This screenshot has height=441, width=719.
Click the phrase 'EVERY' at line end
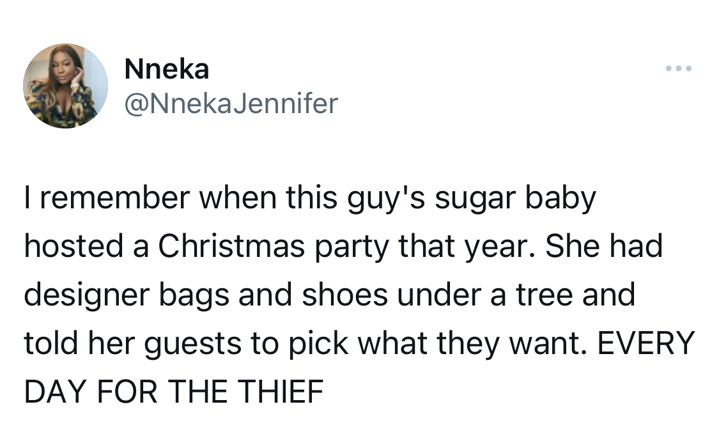click(646, 343)
